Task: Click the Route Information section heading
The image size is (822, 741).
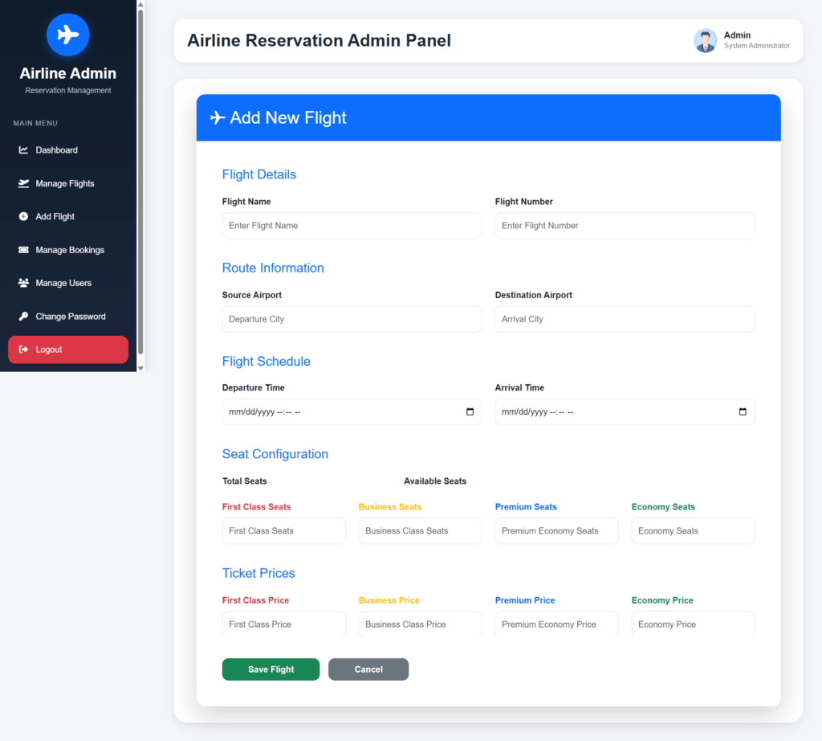Action: pos(273,268)
